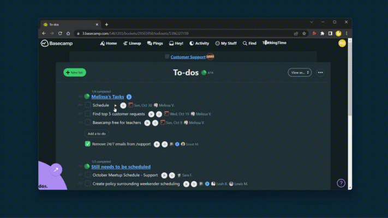
Task: Open the browser home page icon
Action: point(68,33)
